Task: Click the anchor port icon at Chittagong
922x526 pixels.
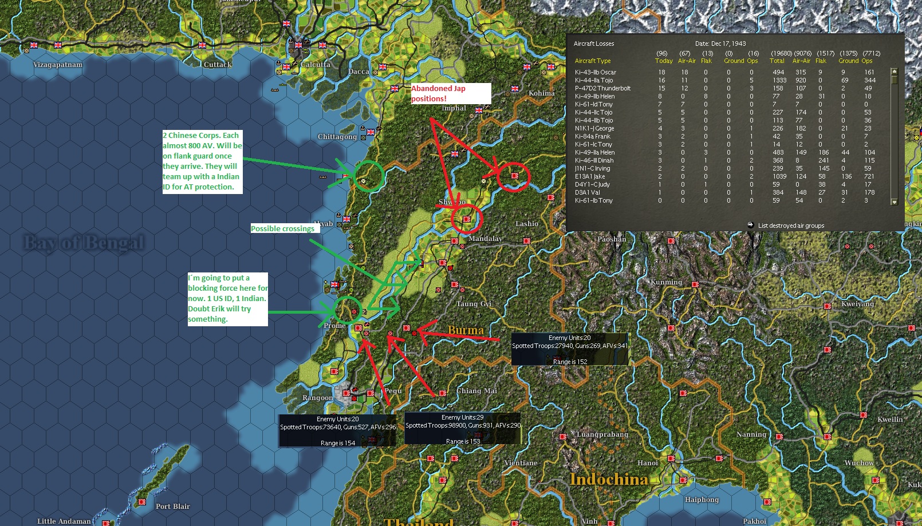Action: pos(362,128)
